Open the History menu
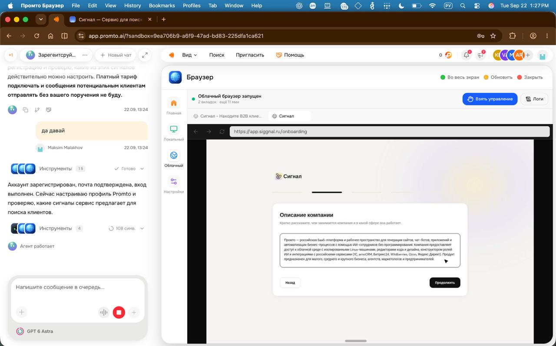 [x=132, y=6]
